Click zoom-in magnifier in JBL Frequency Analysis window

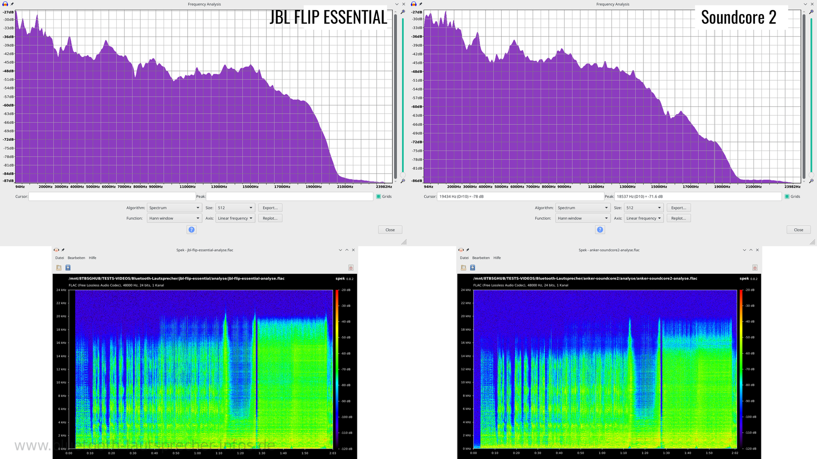403,12
